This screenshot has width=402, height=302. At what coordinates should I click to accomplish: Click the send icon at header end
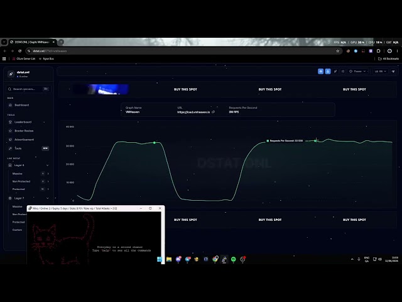tap(393, 71)
